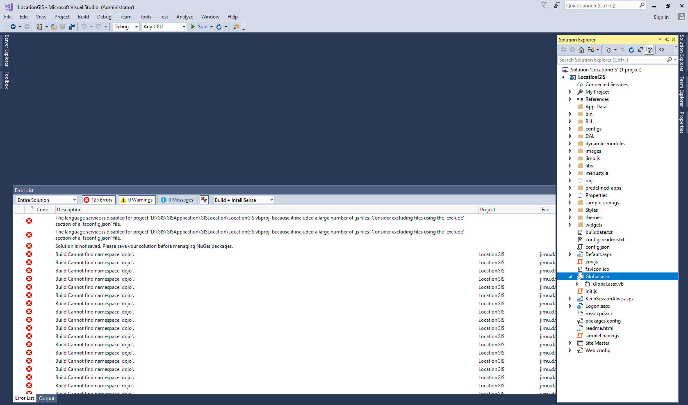Select the Error List tab at bottom
Viewport: 688px width, 405px height.
point(25,398)
